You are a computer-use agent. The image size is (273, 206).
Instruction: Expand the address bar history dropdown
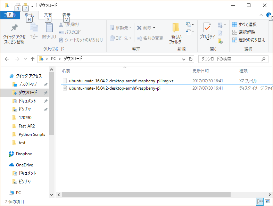(183, 59)
